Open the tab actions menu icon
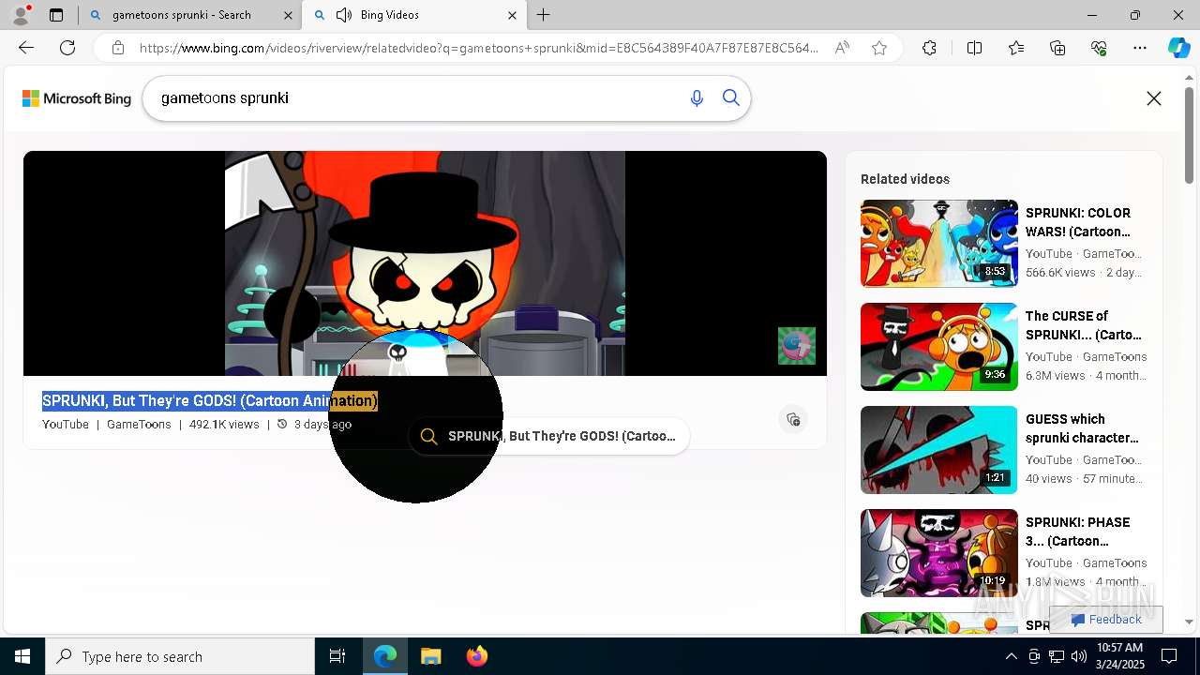The image size is (1200, 675). click(56, 15)
